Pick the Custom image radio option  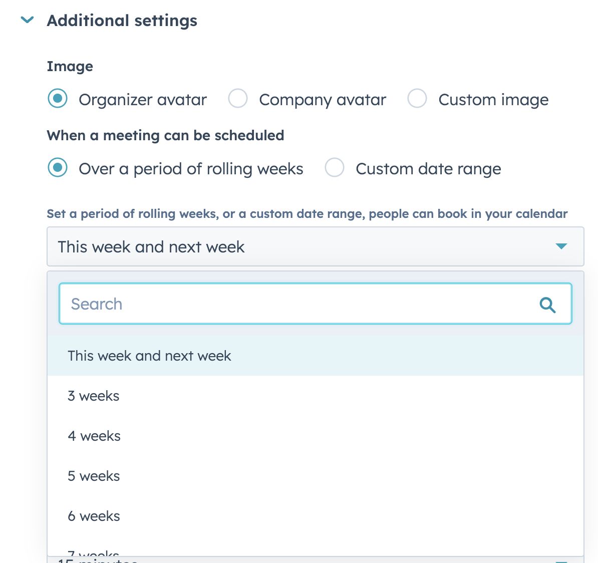point(417,99)
